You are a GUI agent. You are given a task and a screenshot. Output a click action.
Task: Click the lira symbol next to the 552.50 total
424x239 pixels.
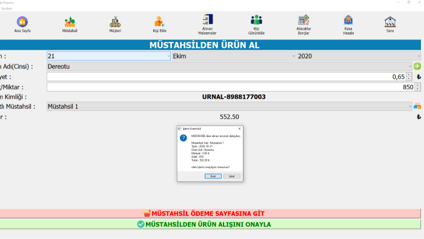pos(419,117)
